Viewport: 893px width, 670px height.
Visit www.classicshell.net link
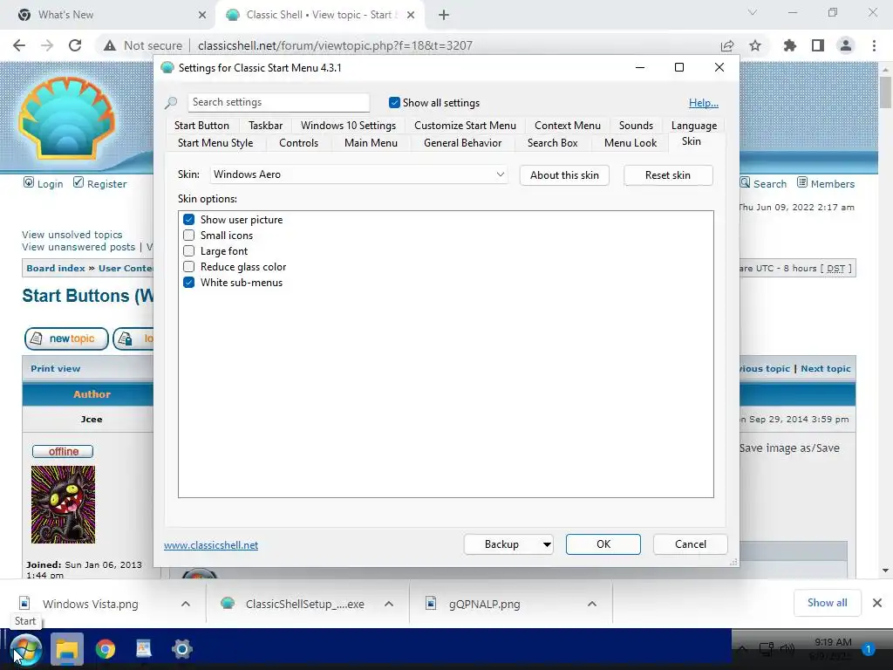[x=211, y=545]
